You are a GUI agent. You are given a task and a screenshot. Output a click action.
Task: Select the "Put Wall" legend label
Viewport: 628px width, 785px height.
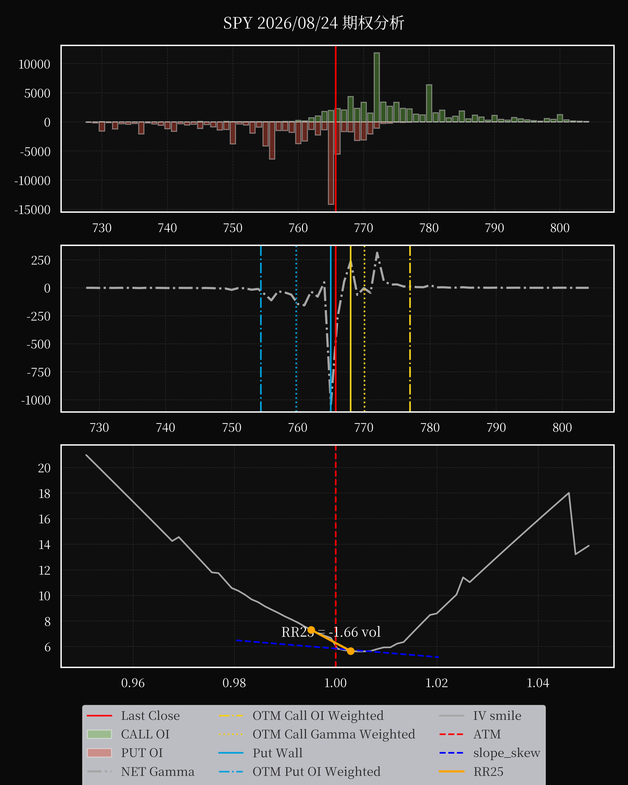[x=278, y=753]
